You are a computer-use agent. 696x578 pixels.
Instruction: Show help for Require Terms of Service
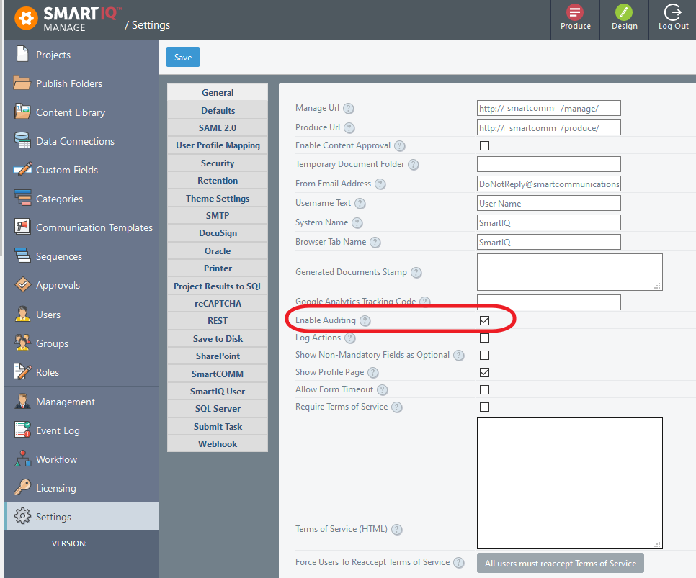click(397, 407)
